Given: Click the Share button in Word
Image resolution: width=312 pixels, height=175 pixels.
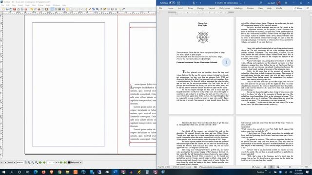Looking at the screenshot, I should tap(298, 8).
